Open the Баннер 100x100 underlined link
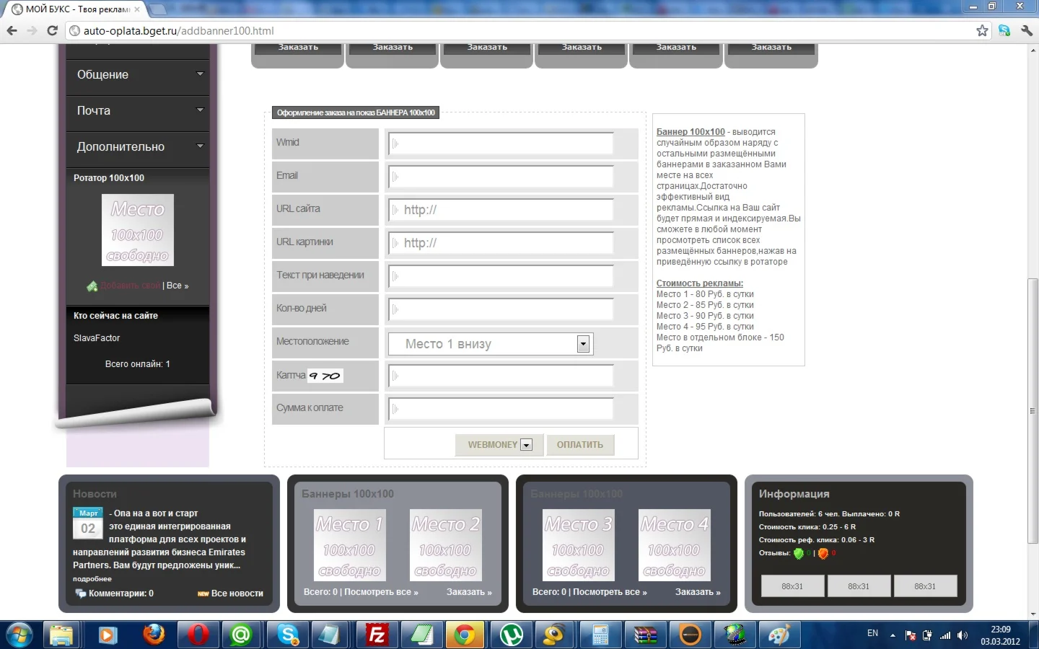 (691, 132)
